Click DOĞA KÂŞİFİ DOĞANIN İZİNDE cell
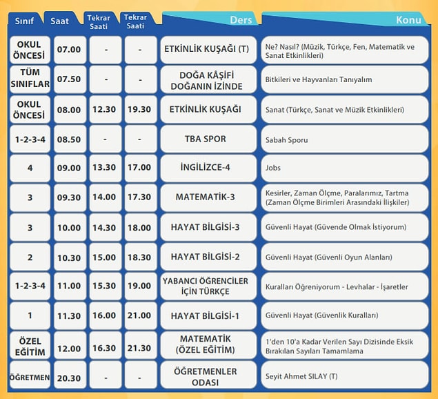The width and height of the screenshot is (438, 399). click(208, 79)
